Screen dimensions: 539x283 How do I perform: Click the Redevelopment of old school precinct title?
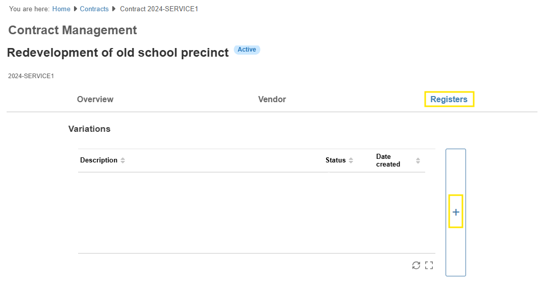(118, 53)
